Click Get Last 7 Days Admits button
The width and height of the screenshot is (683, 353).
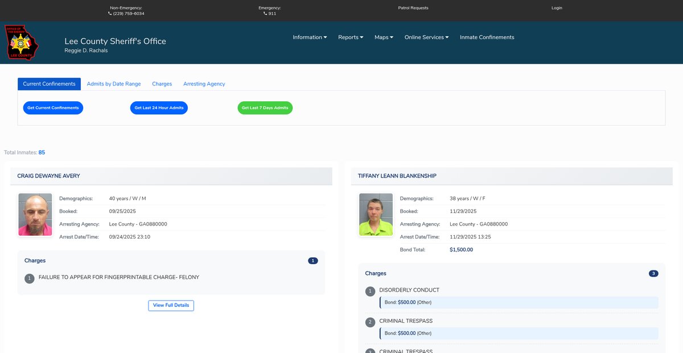[265, 108]
